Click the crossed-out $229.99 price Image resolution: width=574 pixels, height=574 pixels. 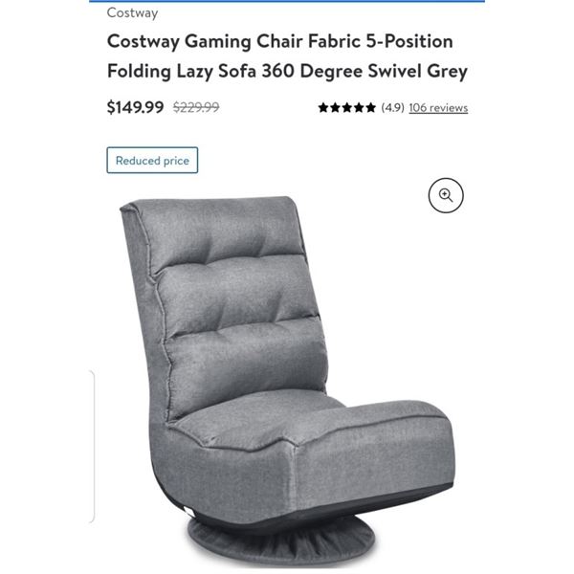[196, 107]
